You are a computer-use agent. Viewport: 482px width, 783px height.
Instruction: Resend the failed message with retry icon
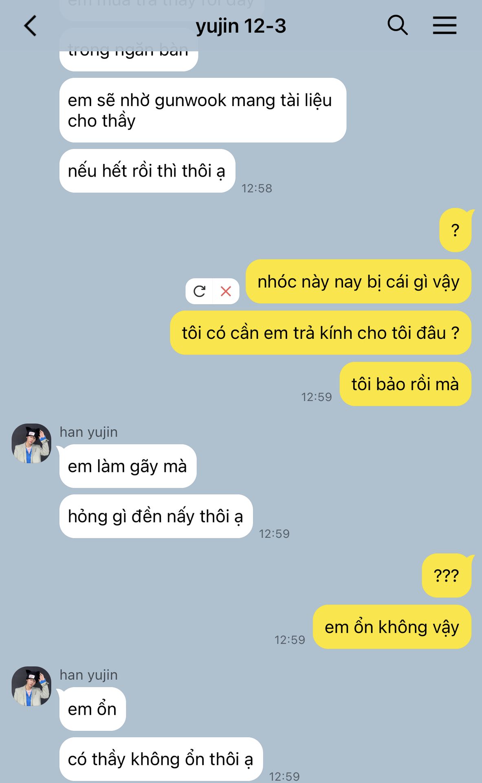pyautogui.click(x=199, y=291)
